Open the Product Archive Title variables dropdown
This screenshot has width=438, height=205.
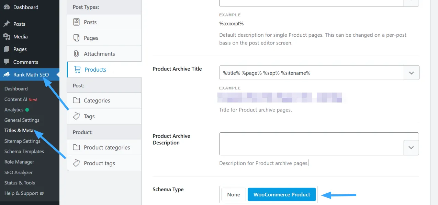[412, 73]
